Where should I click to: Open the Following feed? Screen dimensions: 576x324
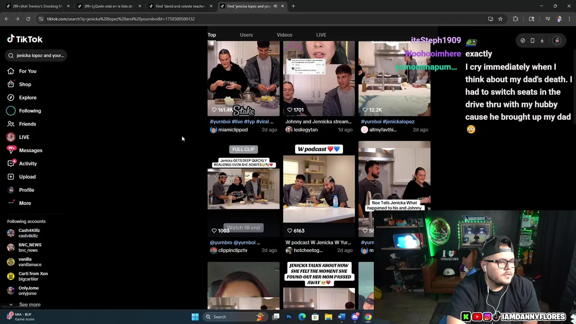click(x=24, y=111)
